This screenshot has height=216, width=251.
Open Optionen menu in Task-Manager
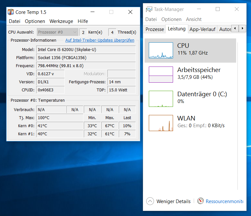click(x=171, y=19)
